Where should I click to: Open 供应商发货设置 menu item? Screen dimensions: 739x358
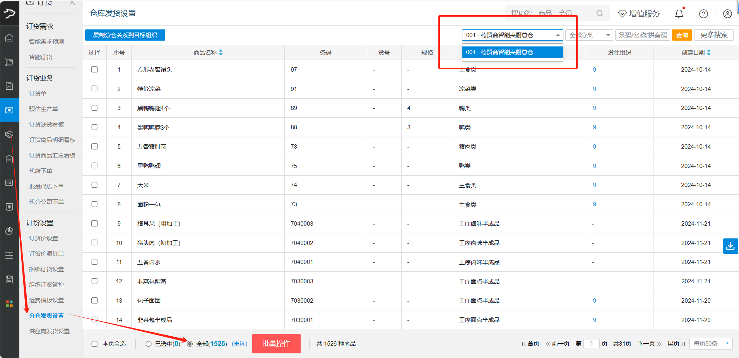tap(49, 331)
